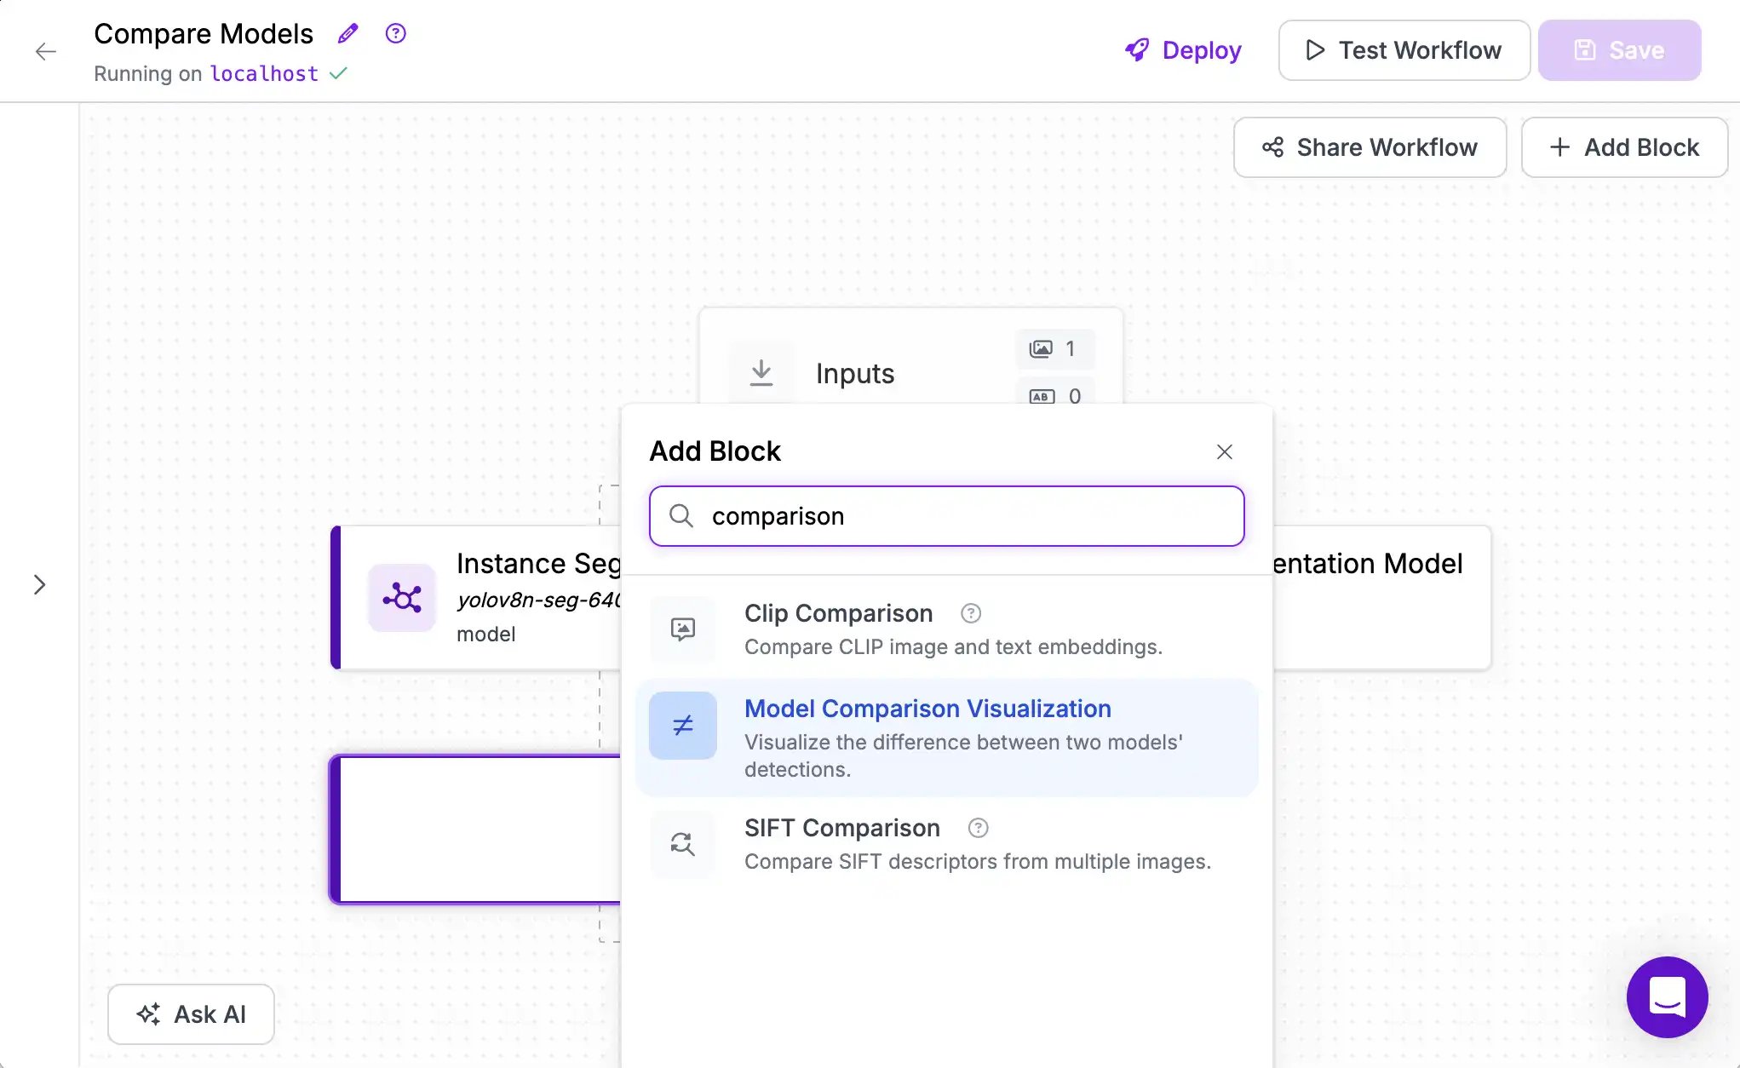Click the Inputs download arrow icon
This screenshot has height=1068, width=1740.
coord(761,373)
